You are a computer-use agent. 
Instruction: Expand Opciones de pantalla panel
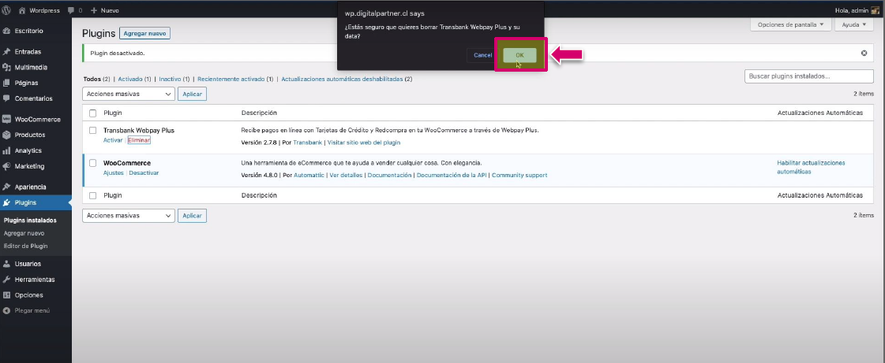tap(791, 24)
